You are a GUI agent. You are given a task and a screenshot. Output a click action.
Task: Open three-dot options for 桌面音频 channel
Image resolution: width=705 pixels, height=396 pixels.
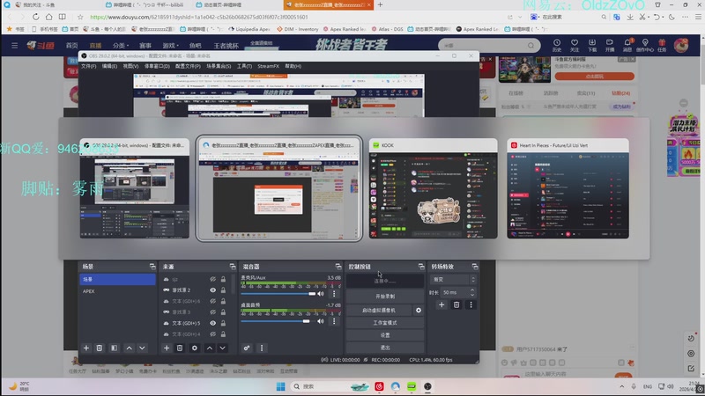(x=334, y=321)
